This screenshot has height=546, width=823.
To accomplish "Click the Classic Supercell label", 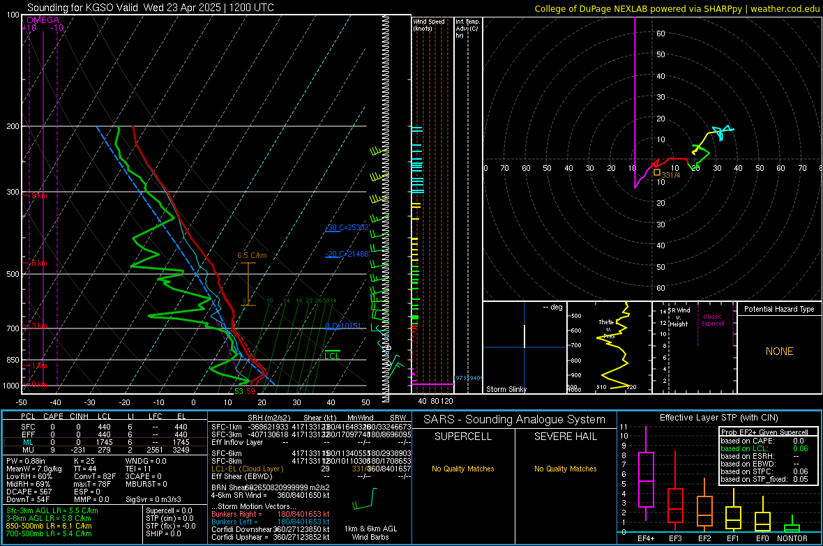I will (x=713, y=320).
